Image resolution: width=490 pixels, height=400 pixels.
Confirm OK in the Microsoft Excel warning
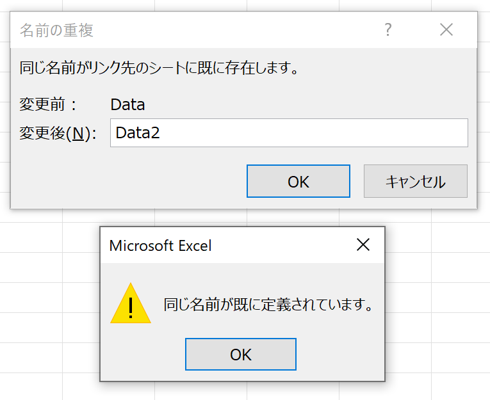[x=241, y=354]
